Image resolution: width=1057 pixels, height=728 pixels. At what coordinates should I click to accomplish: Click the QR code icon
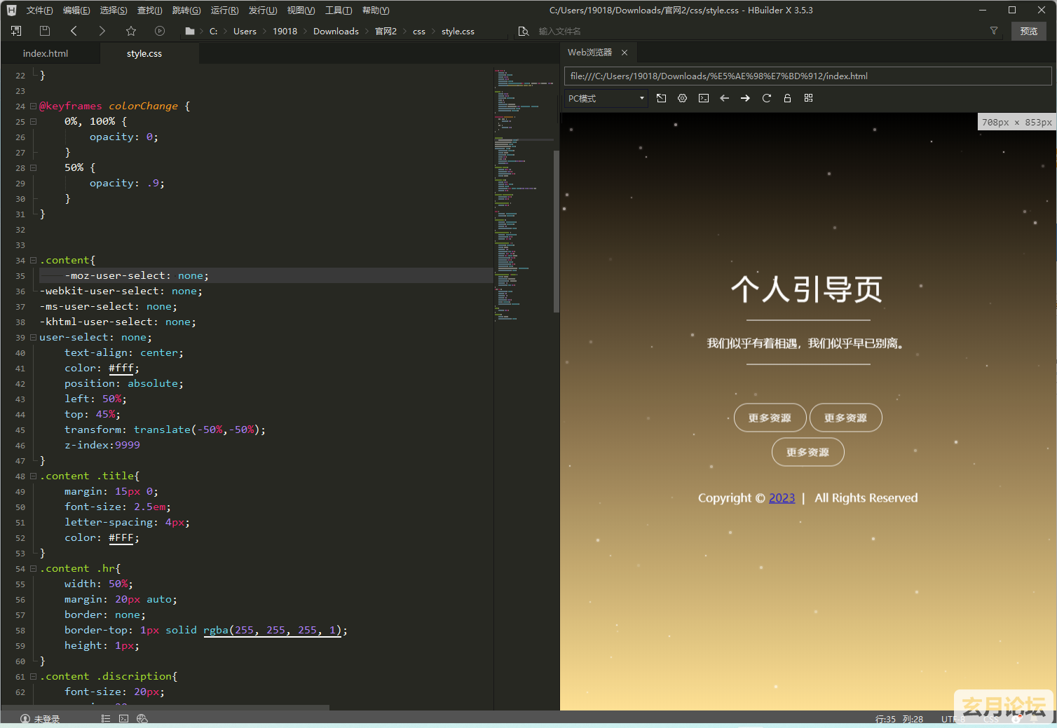click(x=809, y=98)
